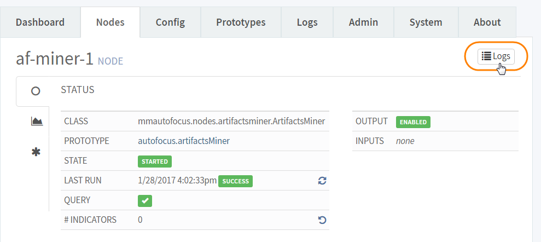Click the STARTED state badge
Screen dimensions: 541x242
155,162
